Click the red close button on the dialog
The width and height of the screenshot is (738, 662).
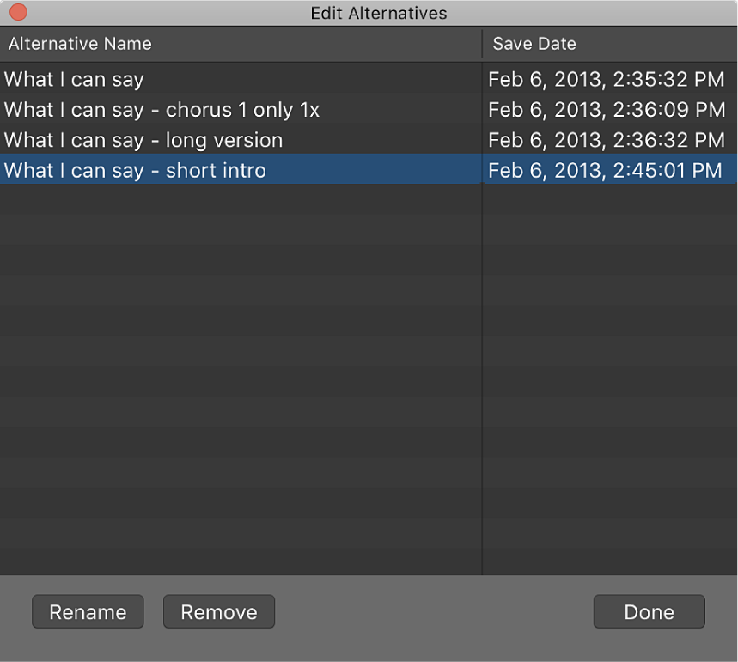pos(18,13)
